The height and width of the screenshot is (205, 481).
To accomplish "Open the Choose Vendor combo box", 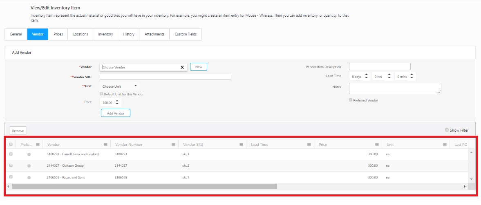I will [139, 67].
